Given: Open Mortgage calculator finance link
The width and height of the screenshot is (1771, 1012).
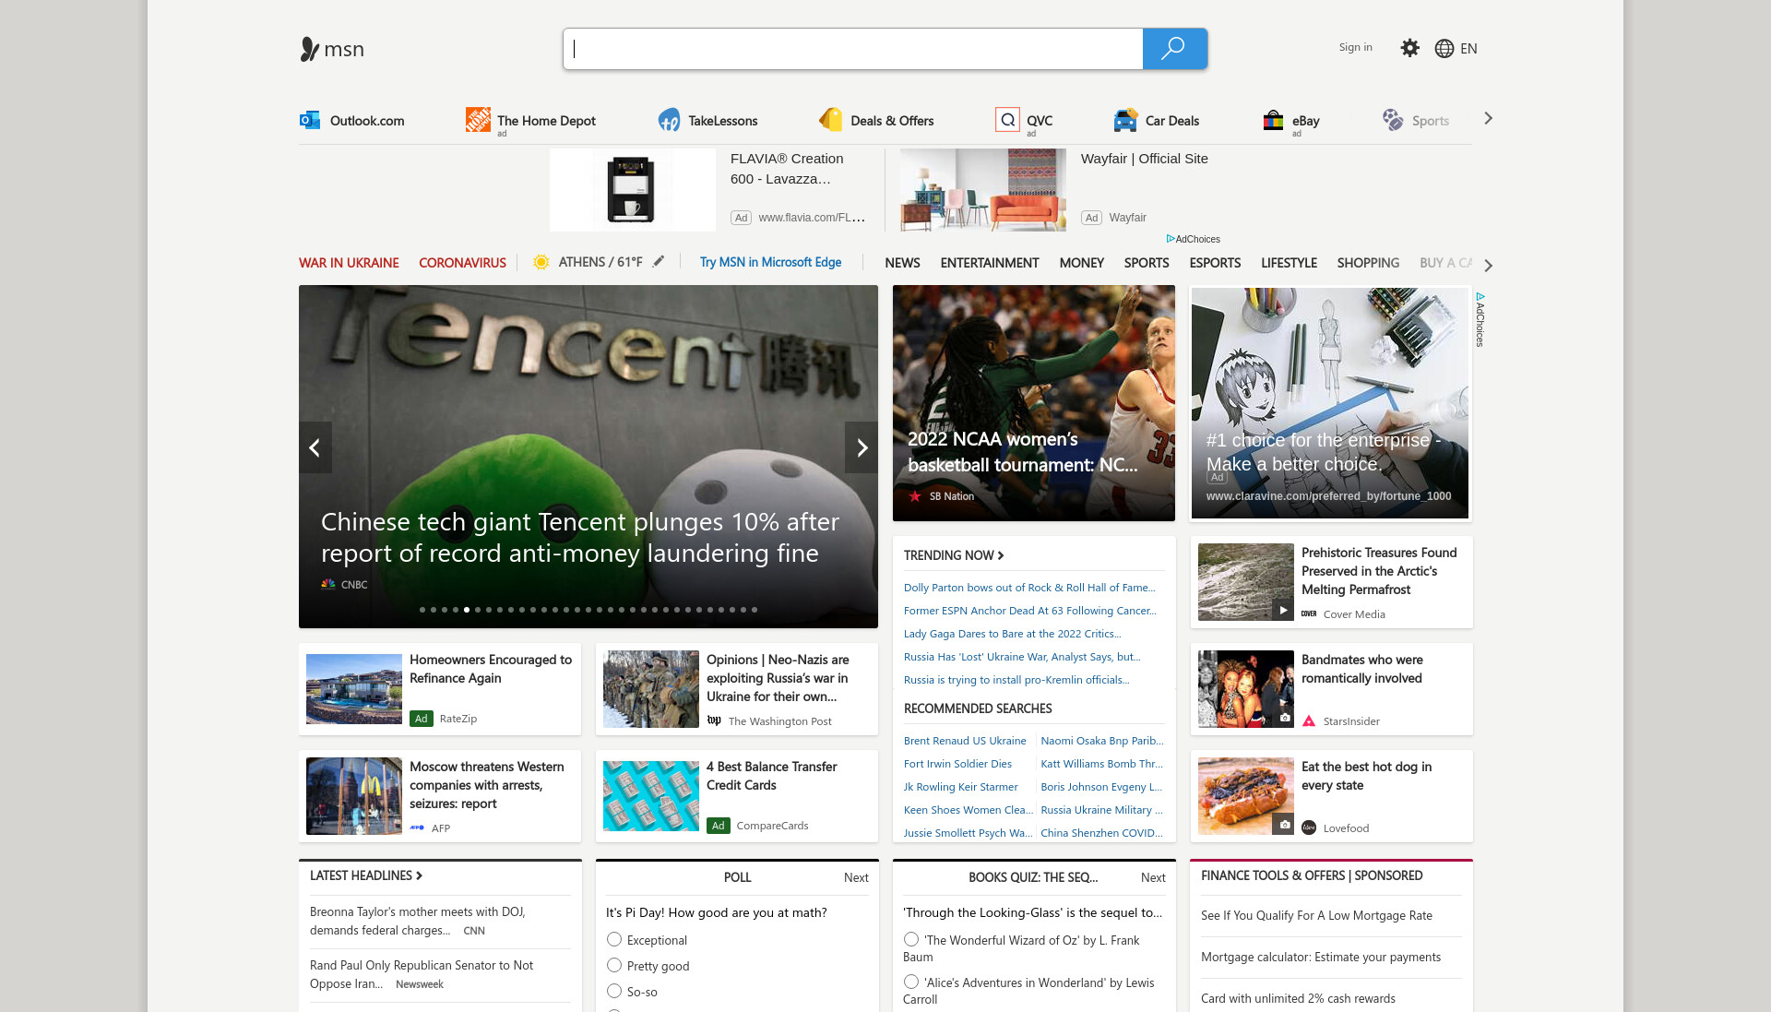Looking at the screenshot, I should 1320,957.
